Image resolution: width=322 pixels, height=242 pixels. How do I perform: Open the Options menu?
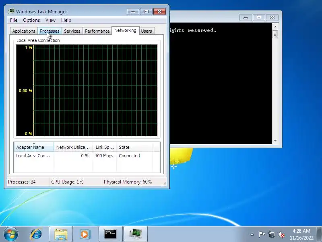[31, 20]
